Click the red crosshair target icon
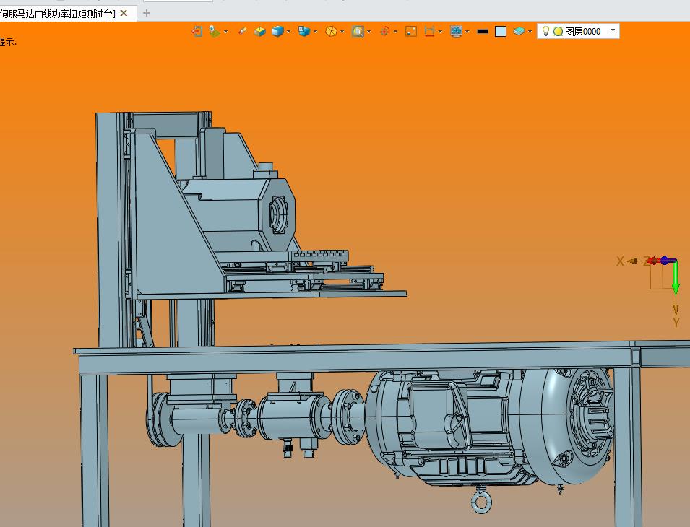This screenshot has height=527, width=690. pyautogui.click(x=384, y=31)
